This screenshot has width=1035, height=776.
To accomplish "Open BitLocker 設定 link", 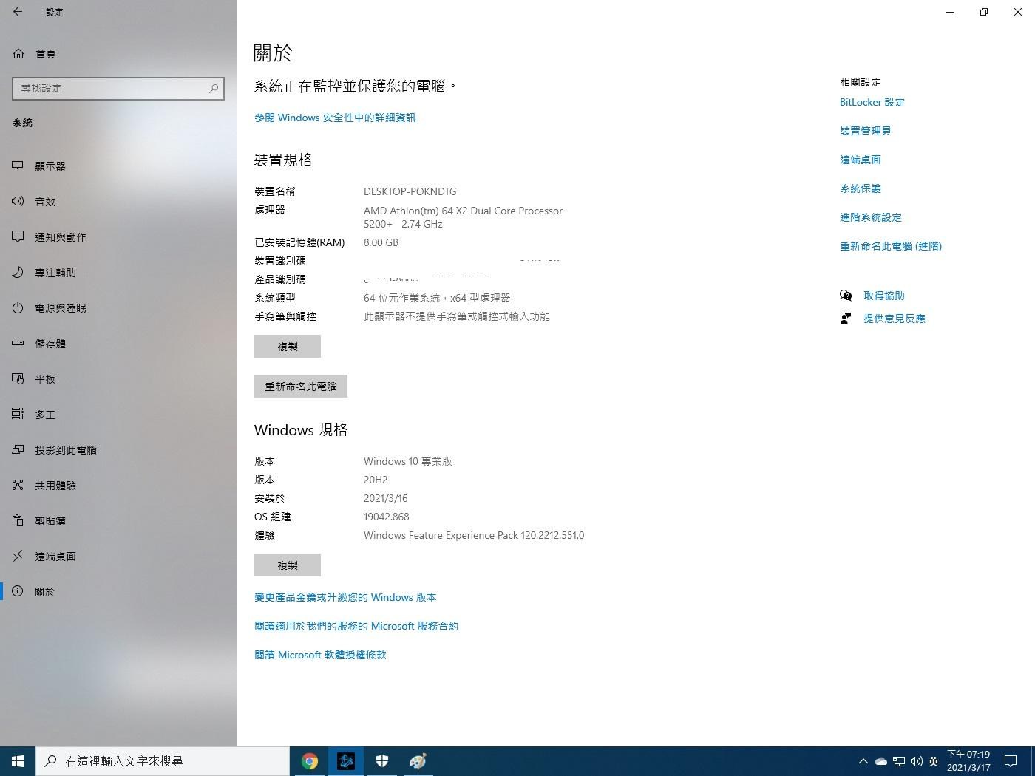I will (x=872, y=102).
